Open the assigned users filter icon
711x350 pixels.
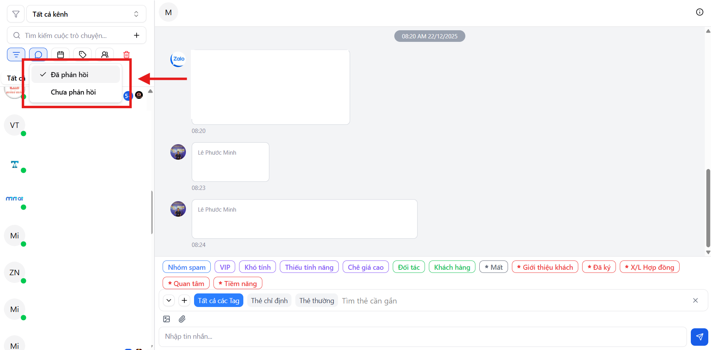click(x=105, y=55)
